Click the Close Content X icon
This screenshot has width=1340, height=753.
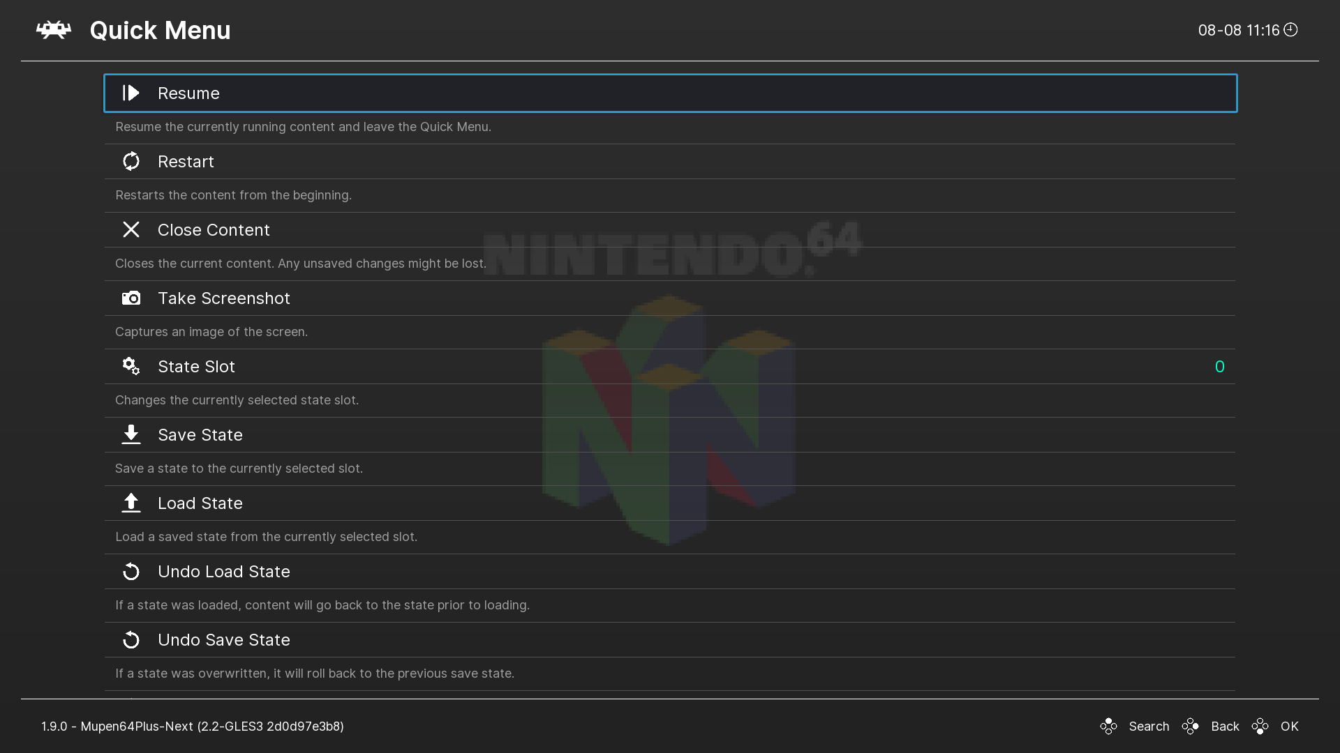[131, 229]
